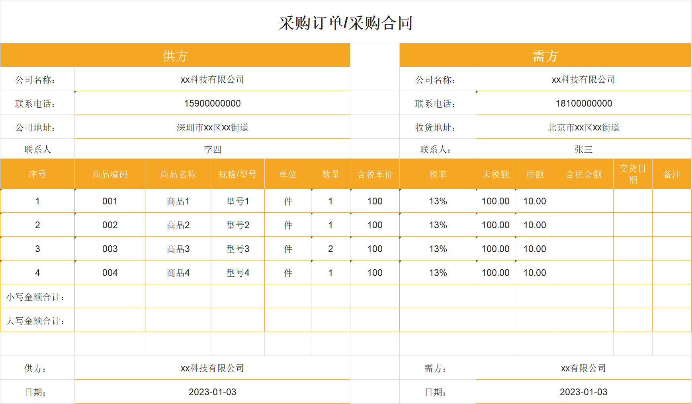Select the 备注 column header

click(672, 174)
